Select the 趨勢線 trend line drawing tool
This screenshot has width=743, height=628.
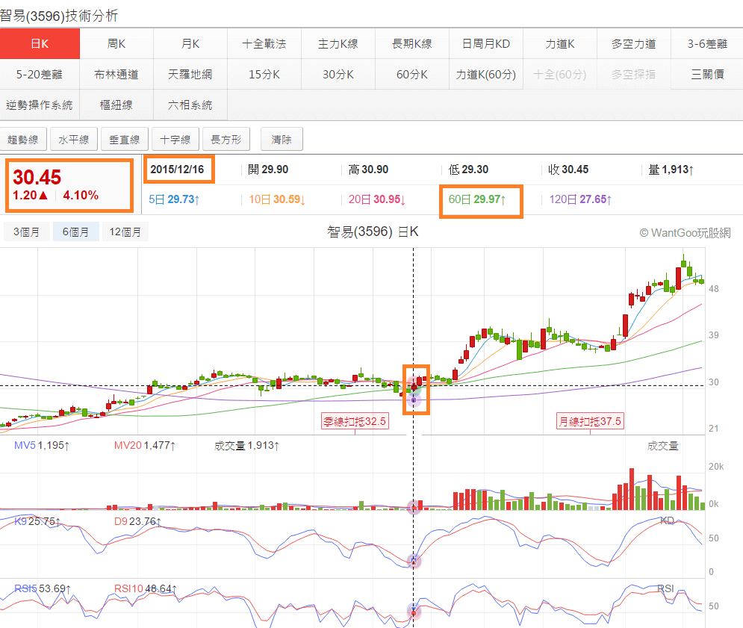(x=23, y=139)
